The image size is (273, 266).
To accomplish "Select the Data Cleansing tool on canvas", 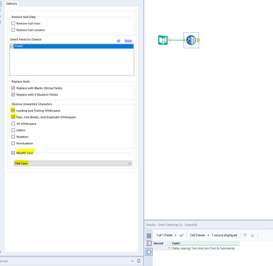I will pyautogui.click(x=191, y=40).
